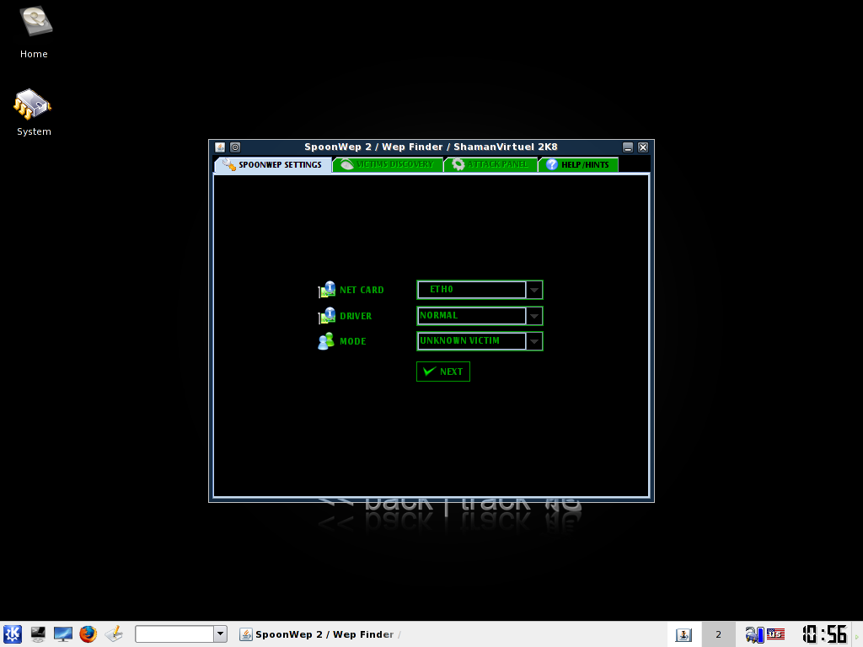863x647 pixels.
Task: Switch to the Victims Discovery tab
Action: (388, 164)
